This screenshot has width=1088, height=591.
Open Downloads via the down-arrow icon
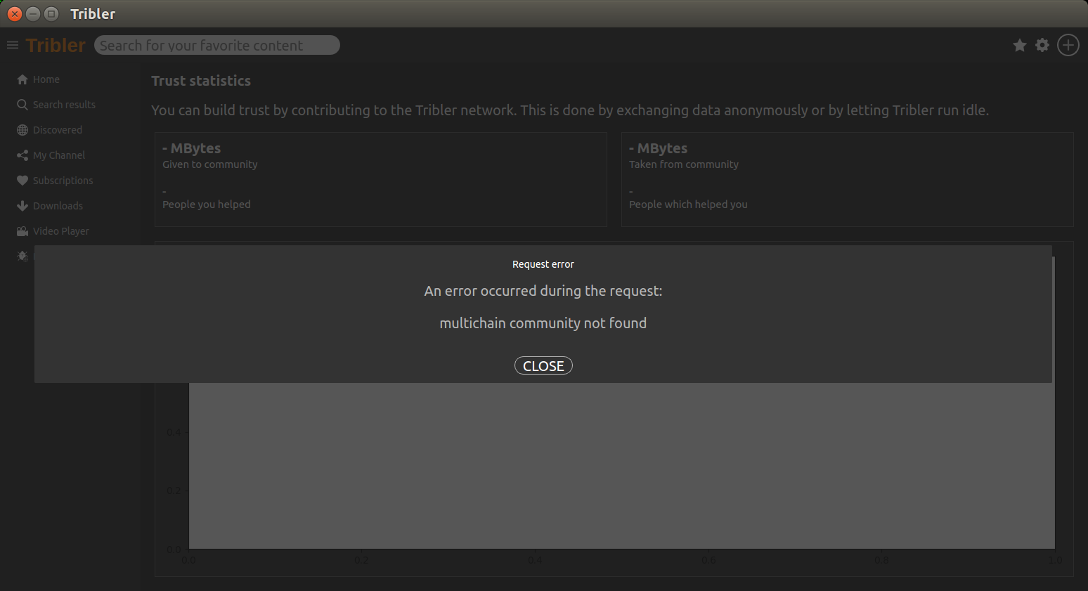(x=22, y=205)
